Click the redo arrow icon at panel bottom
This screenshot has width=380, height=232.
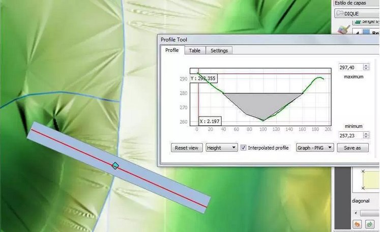369,224
